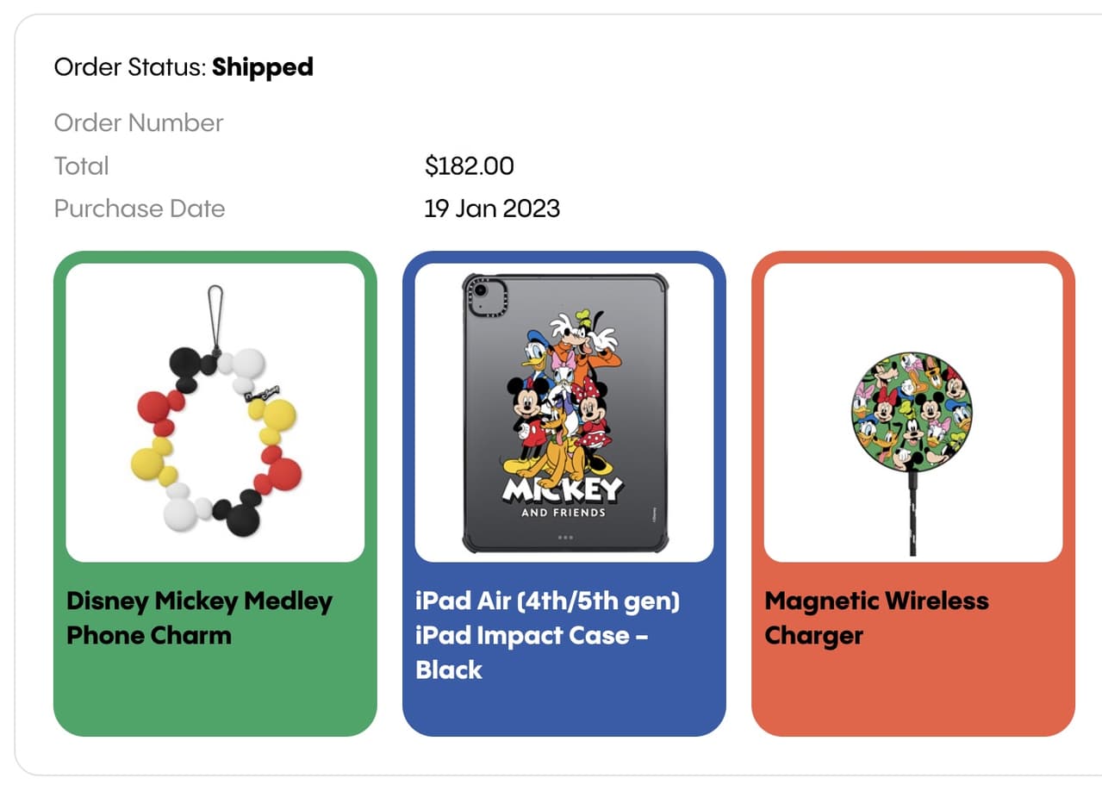
Task: Click the $182.00 total amount
Action: pos(470,165)
